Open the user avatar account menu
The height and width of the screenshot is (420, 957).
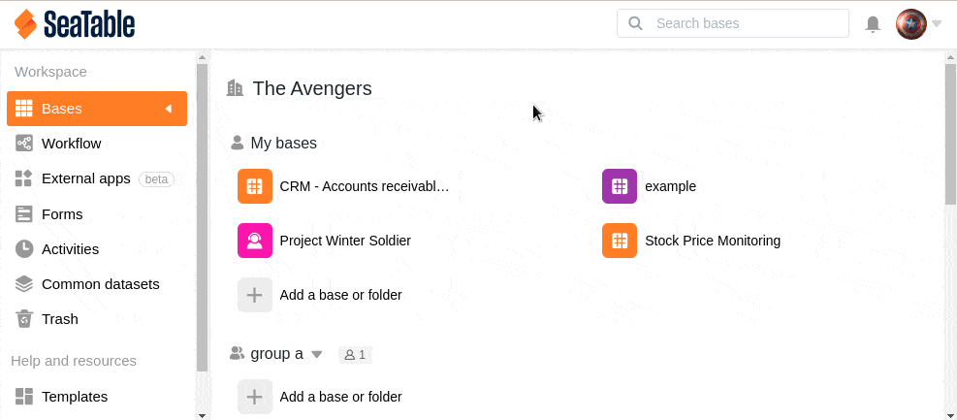point(911,24)
